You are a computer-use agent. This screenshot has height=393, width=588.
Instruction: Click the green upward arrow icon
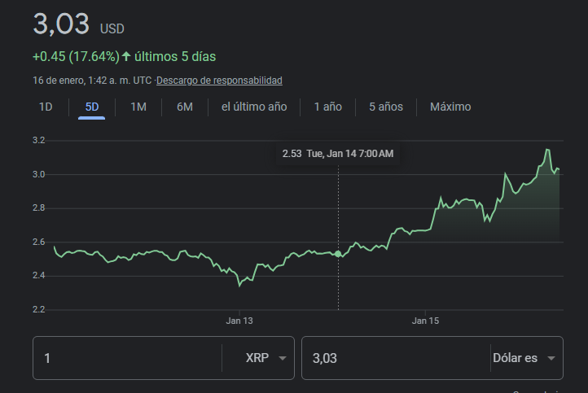pyautogui.click(x=126, y=57)
